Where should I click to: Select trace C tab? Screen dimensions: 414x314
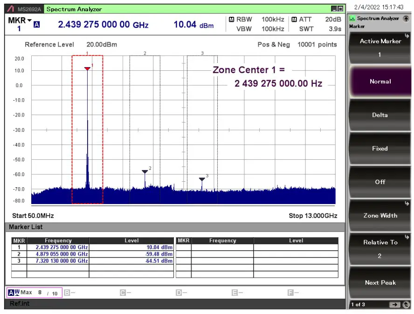[x=123, y=292]
